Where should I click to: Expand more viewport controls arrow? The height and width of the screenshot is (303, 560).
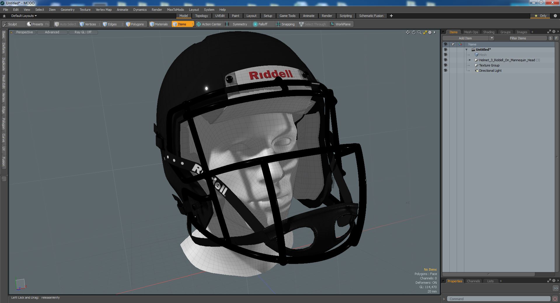pos(435,32)
